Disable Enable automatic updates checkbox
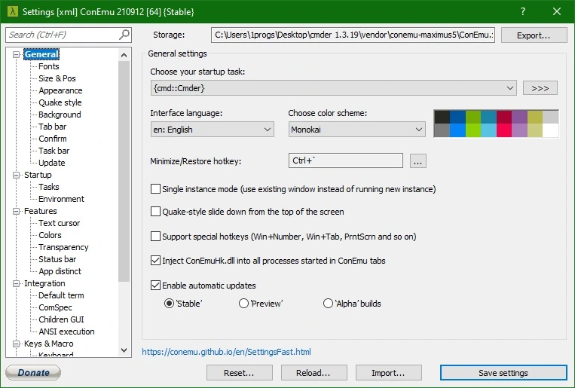The height and width of the screenshot is (388, 575). (155, 286)
